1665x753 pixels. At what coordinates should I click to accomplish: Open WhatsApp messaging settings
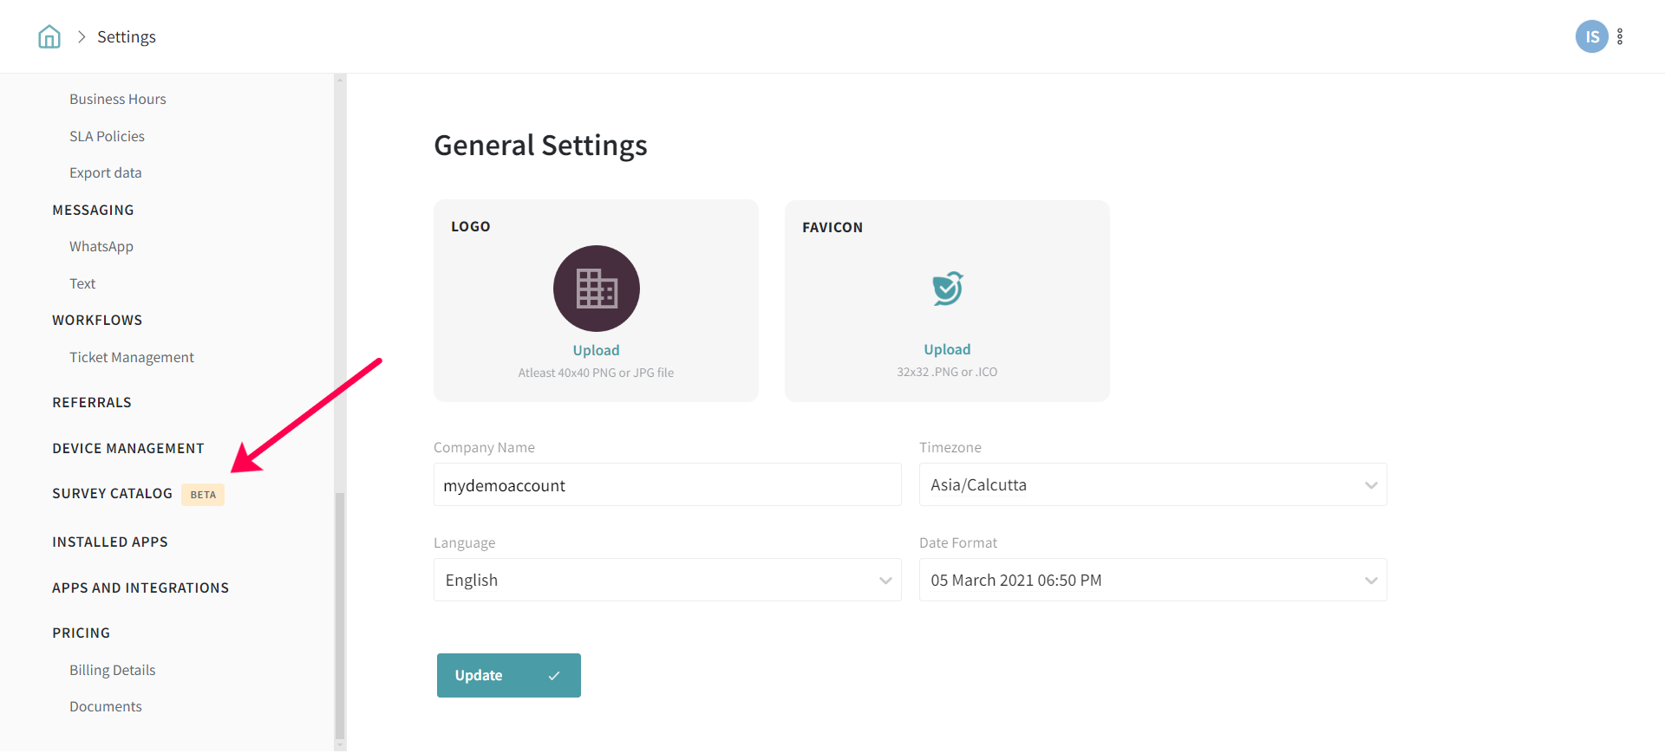(101, 247)
